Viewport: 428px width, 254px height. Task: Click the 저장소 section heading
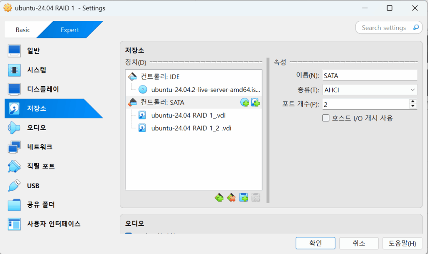coord(135,50)
